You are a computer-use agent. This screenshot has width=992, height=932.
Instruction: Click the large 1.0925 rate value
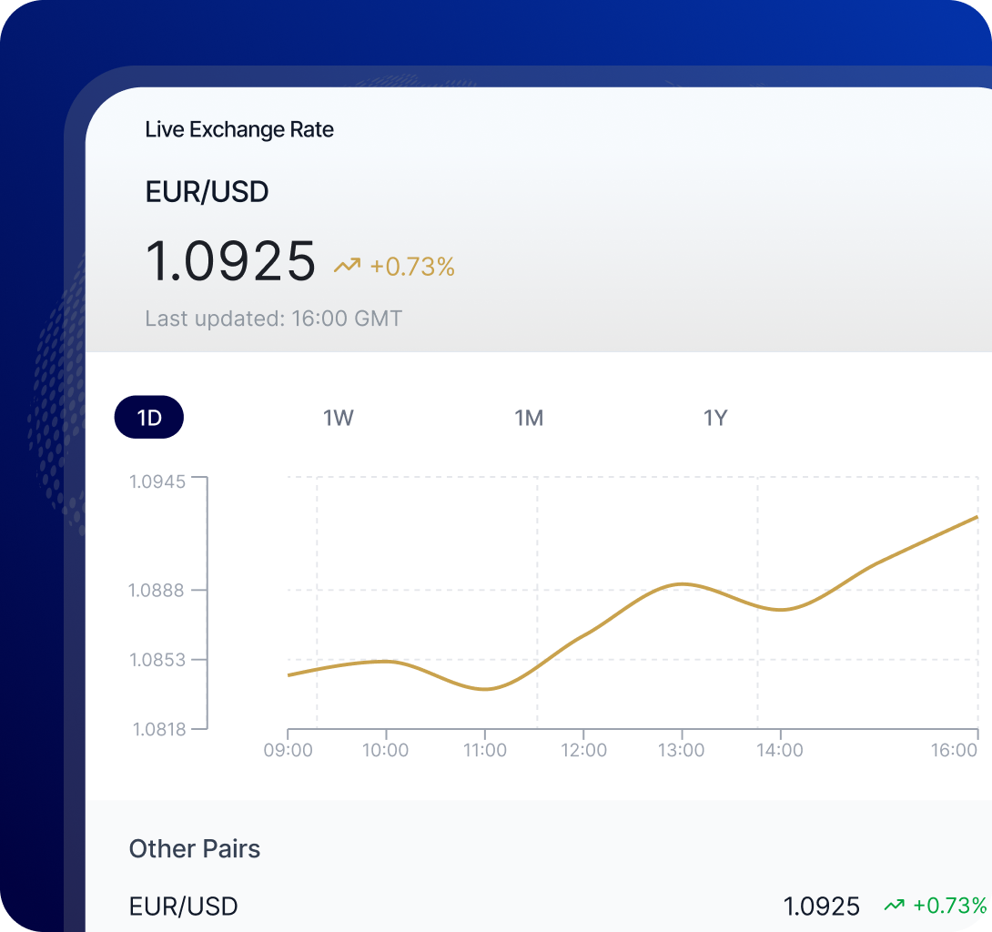[230, 261]
